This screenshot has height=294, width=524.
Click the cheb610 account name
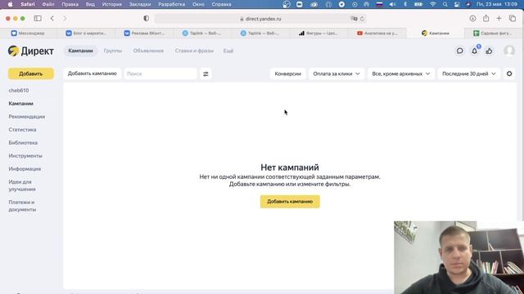tap(19, 91)
